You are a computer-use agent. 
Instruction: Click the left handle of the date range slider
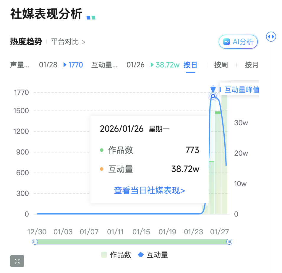pyautogui.click(x=35, y=242)
